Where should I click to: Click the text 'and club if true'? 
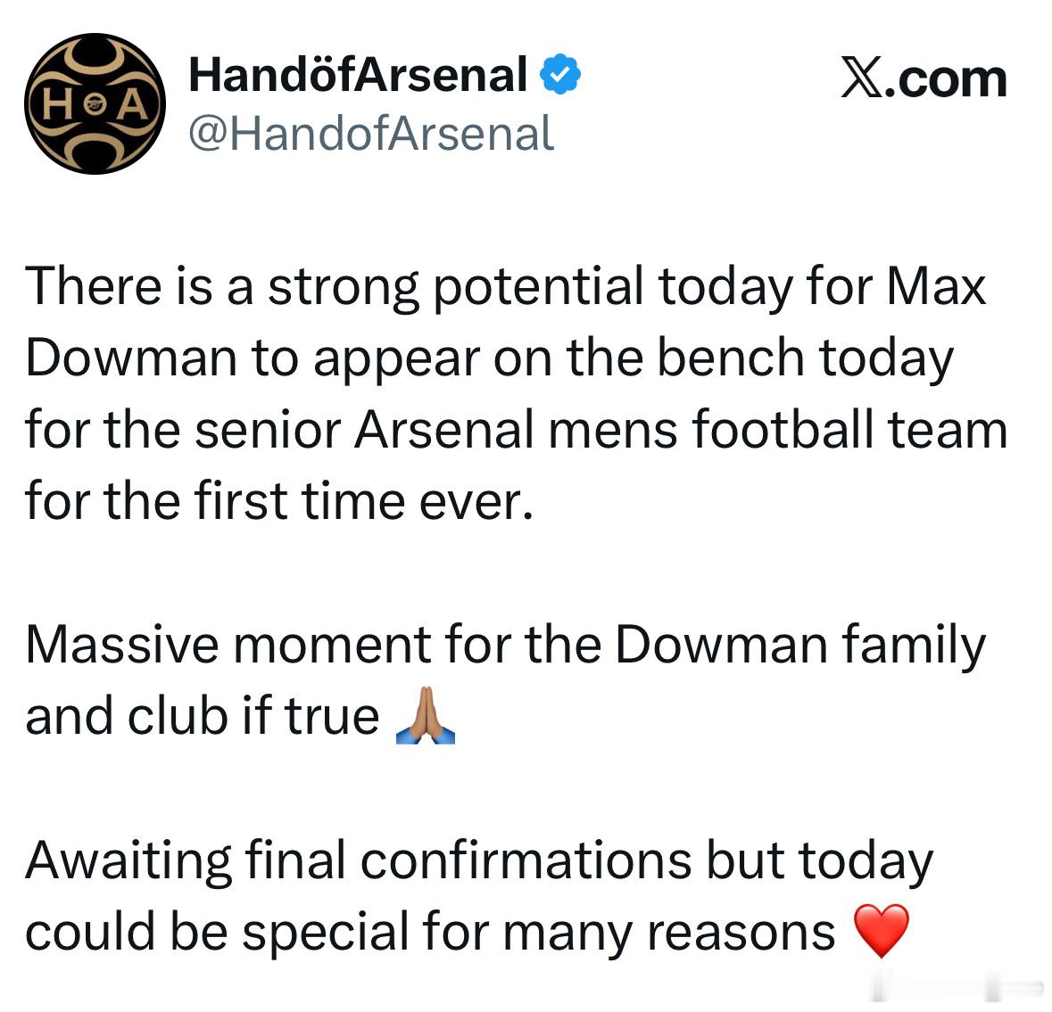pos(202,716)
